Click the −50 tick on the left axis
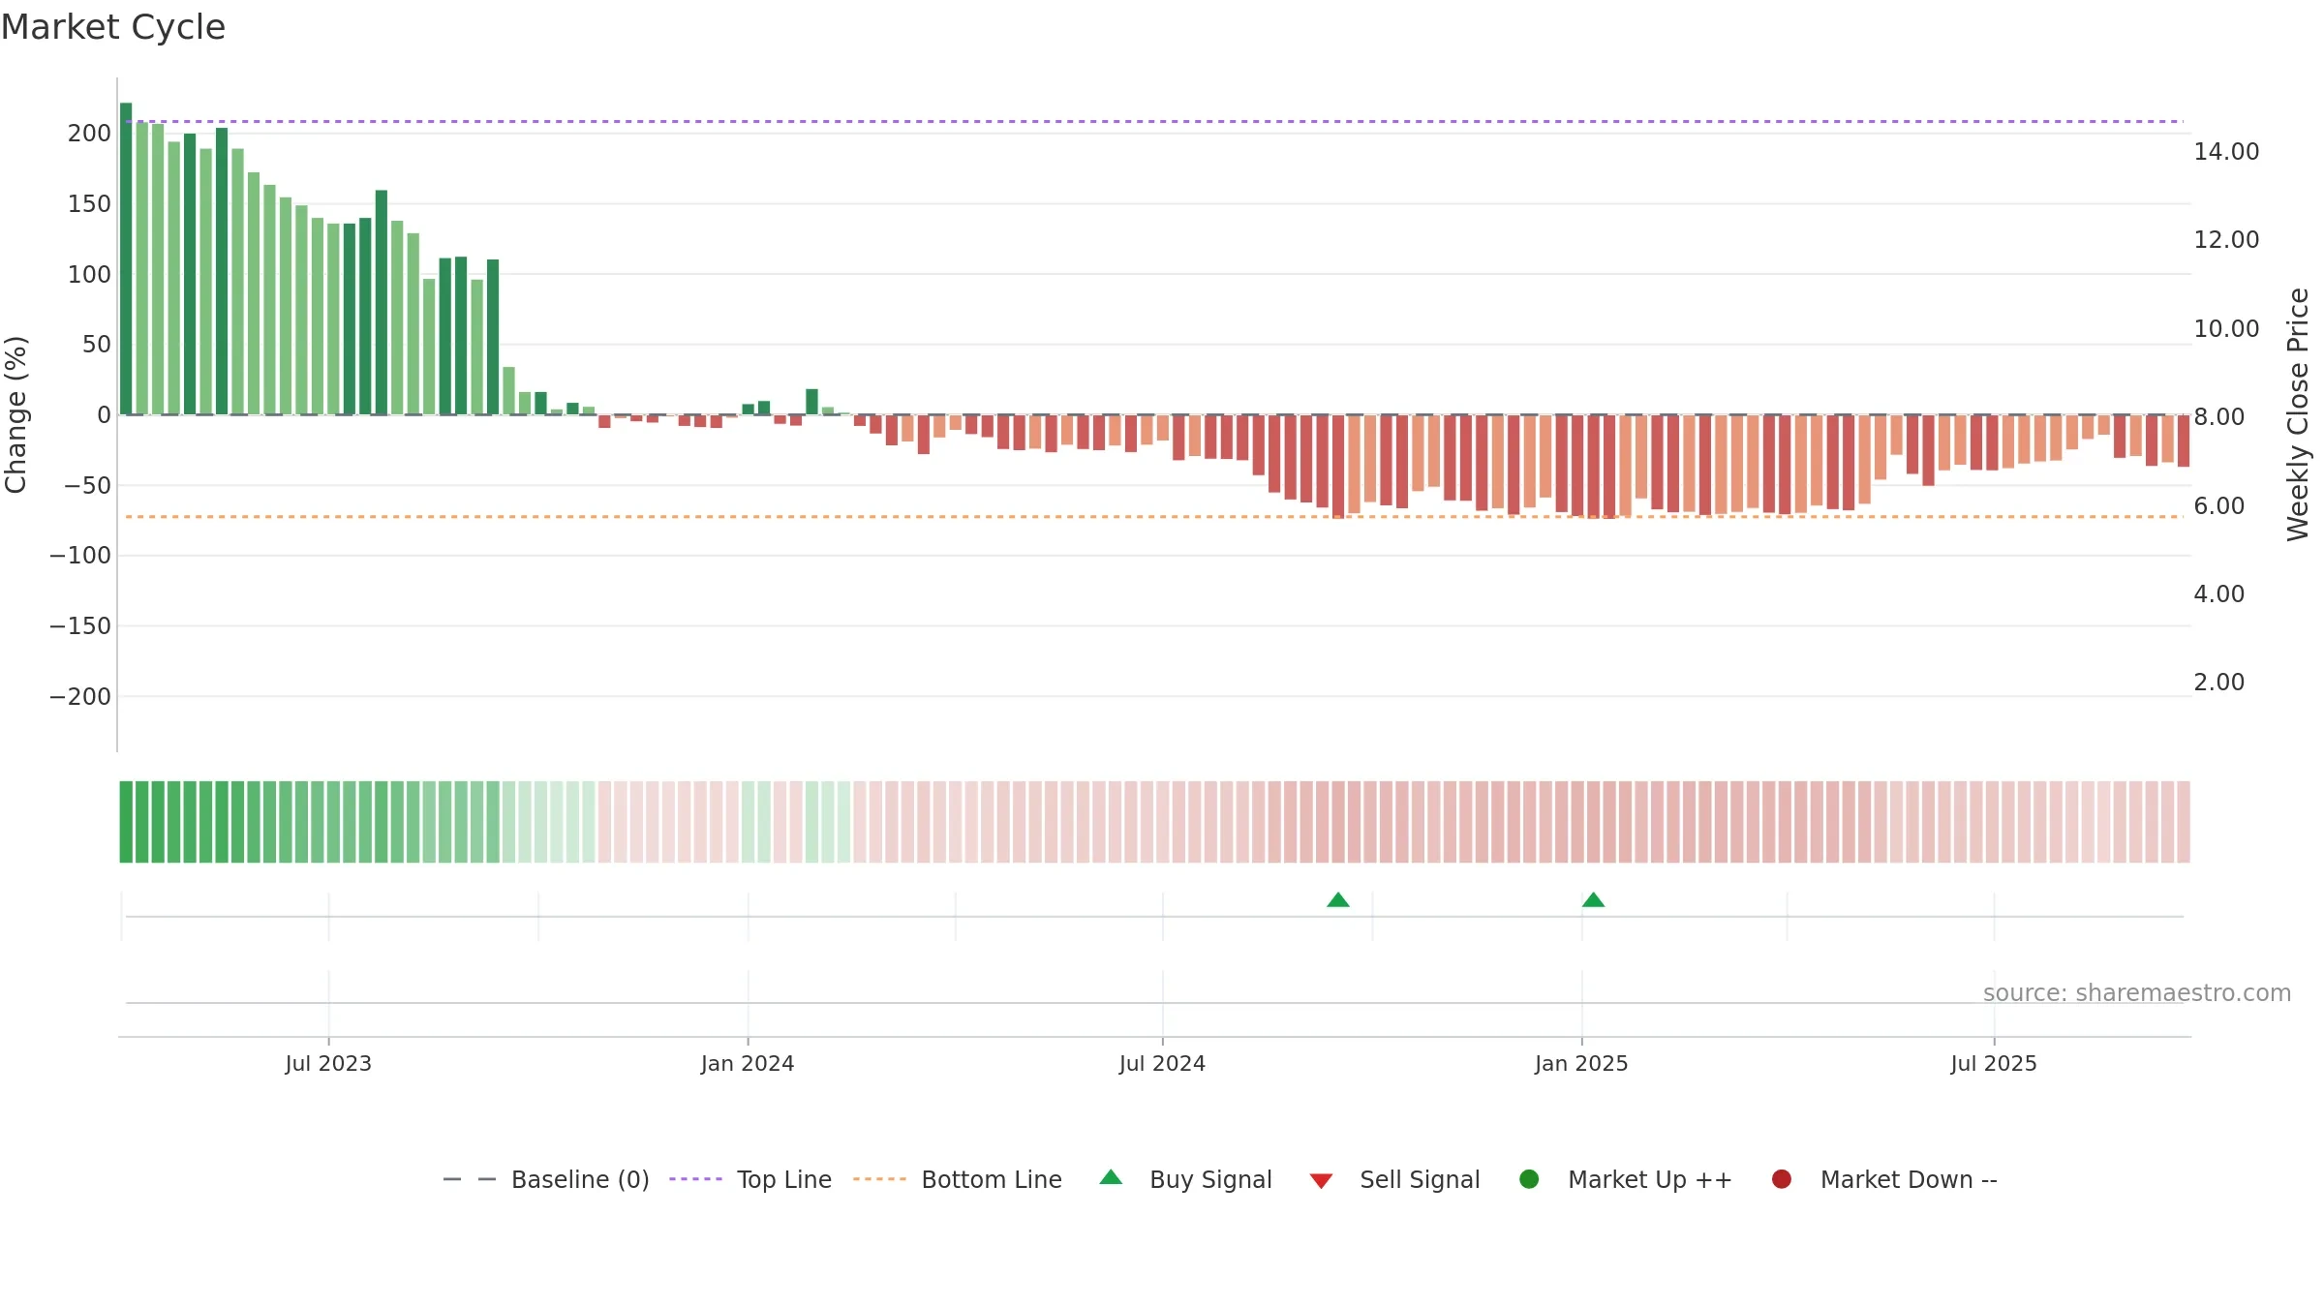The height and width of the screenshot is (1307, 2324). coord(87,486)
